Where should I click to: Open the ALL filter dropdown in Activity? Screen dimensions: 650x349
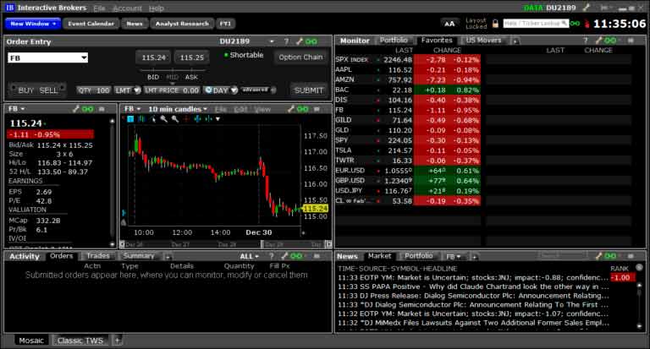249,256
